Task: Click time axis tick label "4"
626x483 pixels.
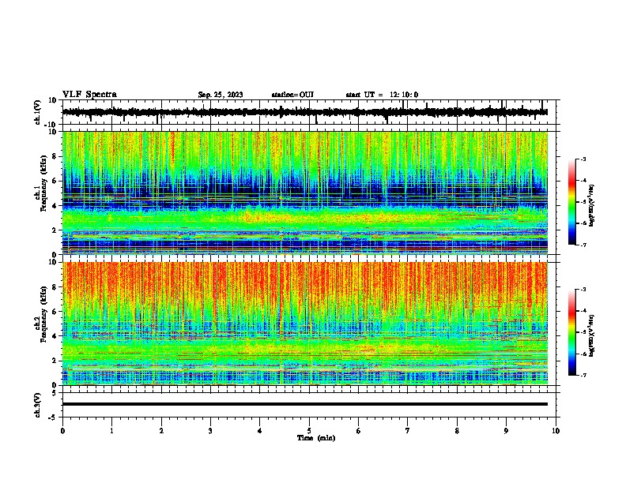Action: [260, 431]
